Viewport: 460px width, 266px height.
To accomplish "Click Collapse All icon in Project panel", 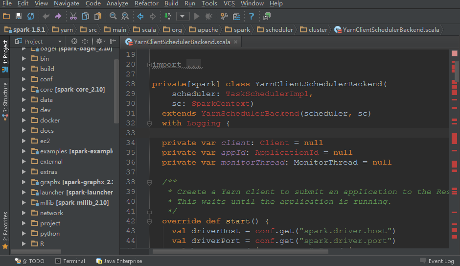I will (85, 42).
